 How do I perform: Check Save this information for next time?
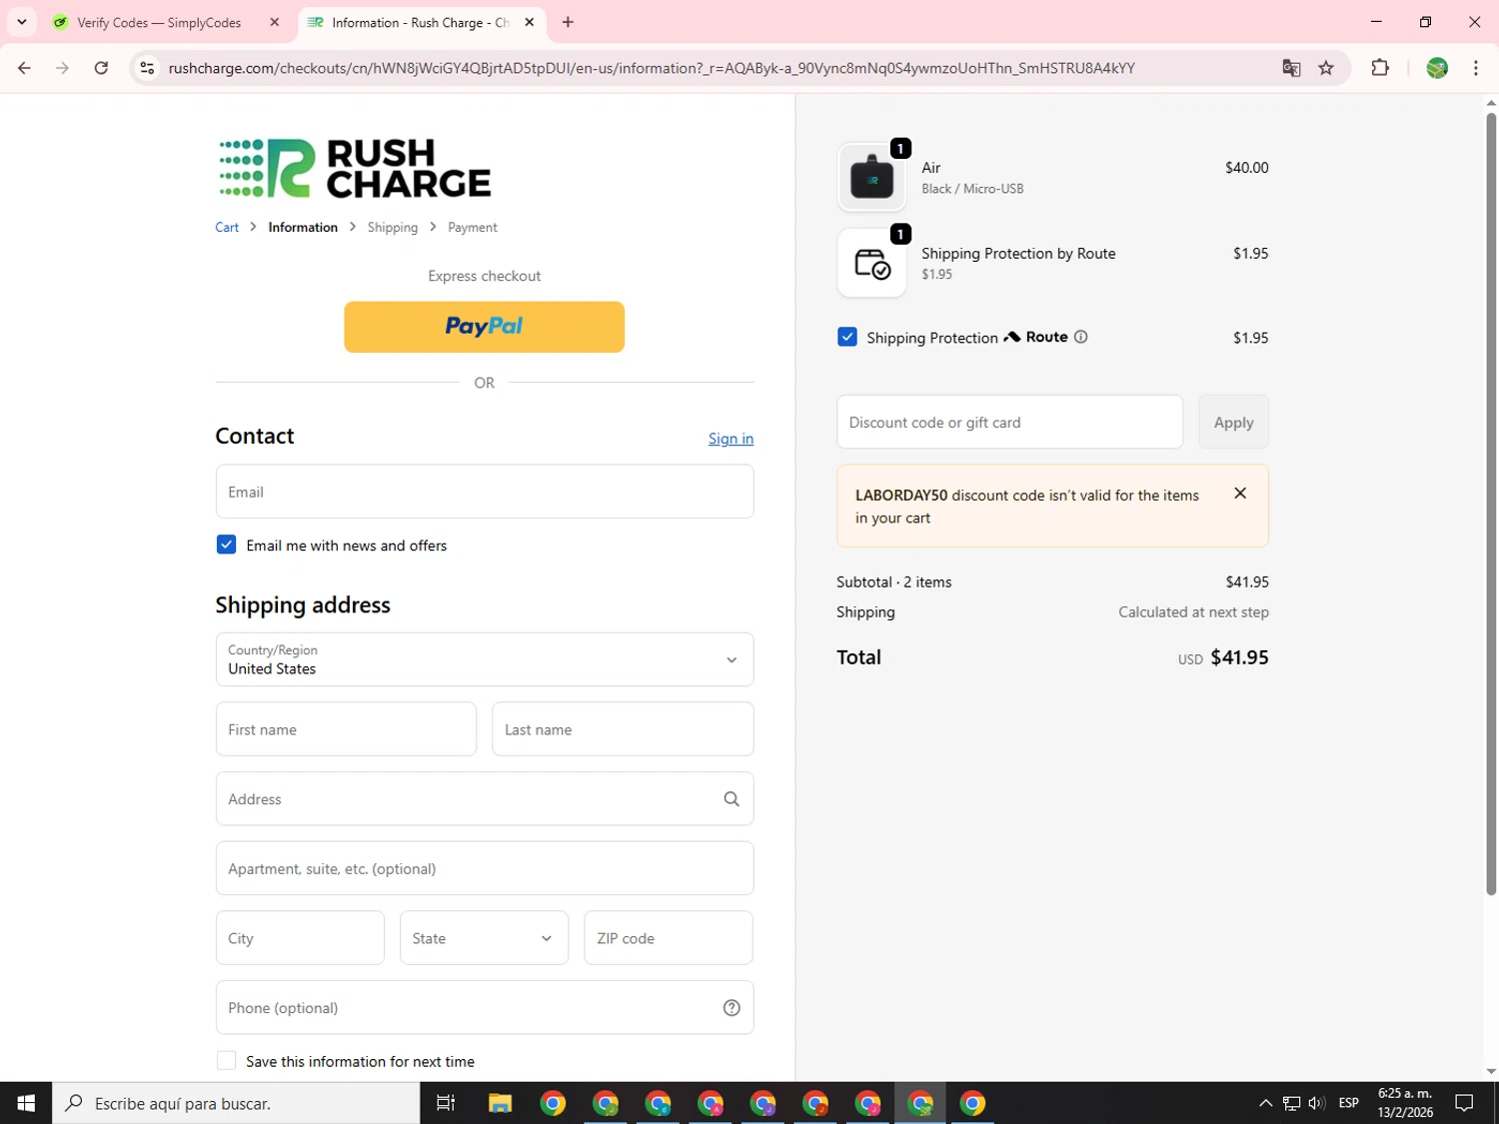coord(227,1061)
